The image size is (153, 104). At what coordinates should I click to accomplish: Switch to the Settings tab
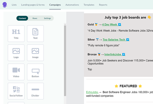(x=47, y=18)
